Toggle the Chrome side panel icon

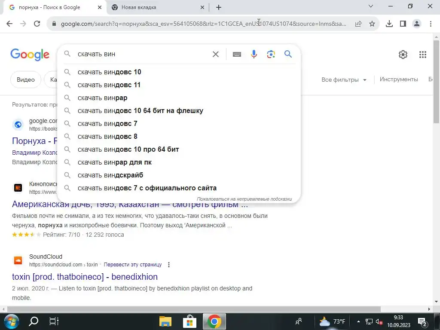tap(403, 24)
